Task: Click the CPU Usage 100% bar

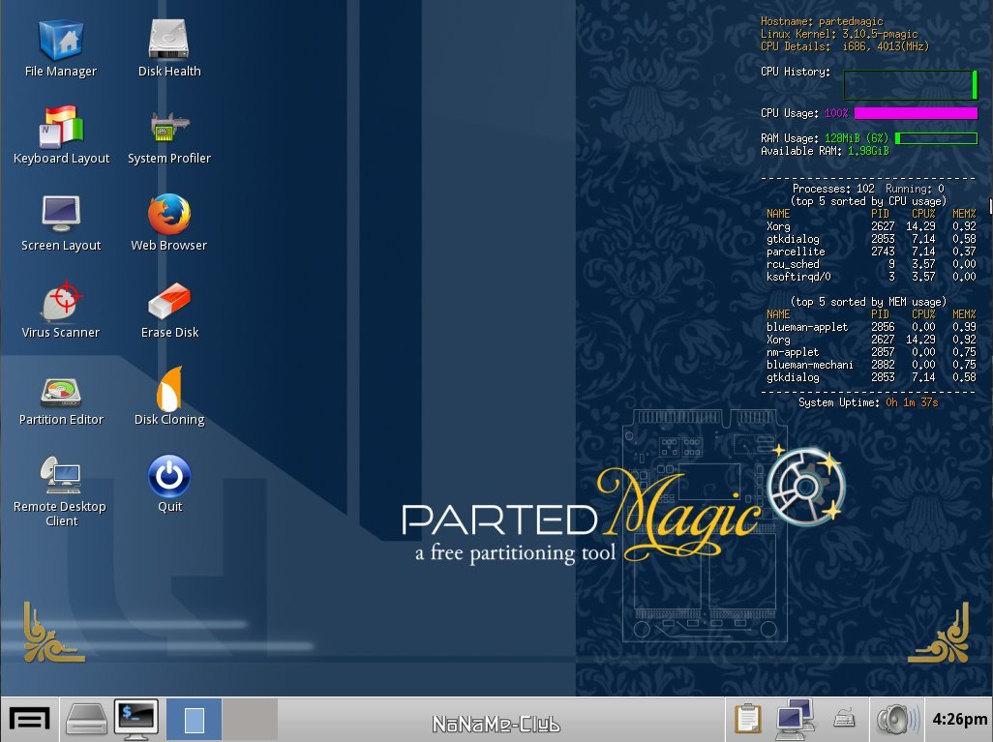Action: pos(916,113)
